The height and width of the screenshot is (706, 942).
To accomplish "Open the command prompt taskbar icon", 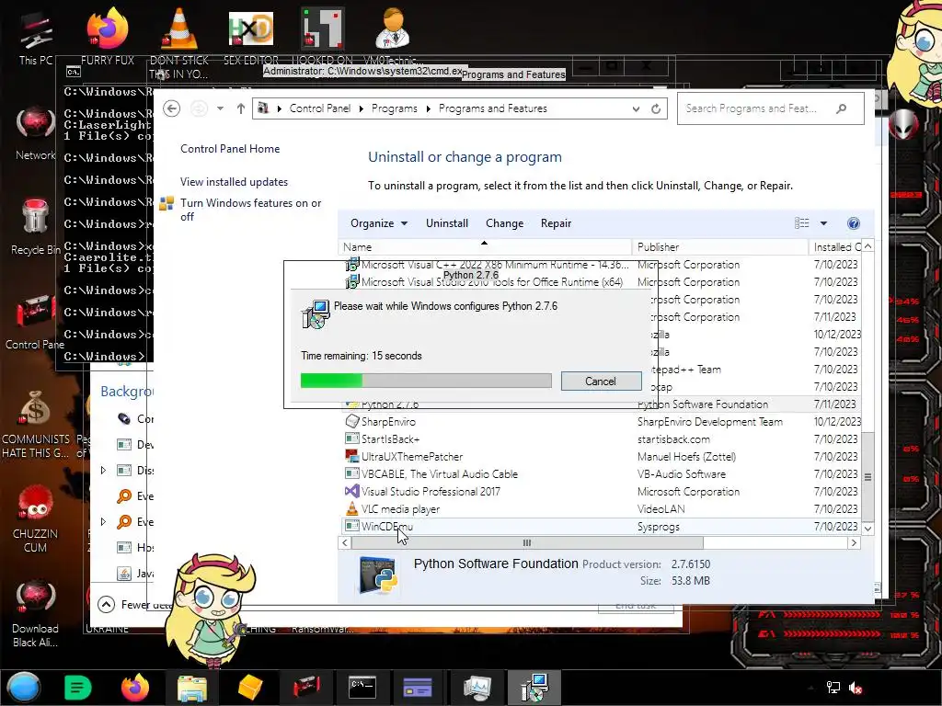I will (362, 688).
